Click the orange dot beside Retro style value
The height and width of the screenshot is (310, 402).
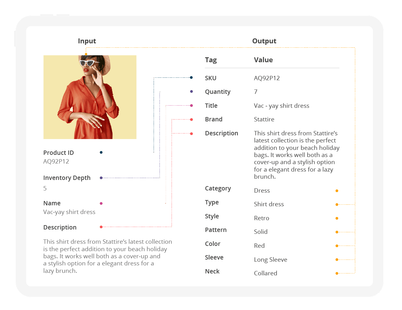(x=337, y=218)
